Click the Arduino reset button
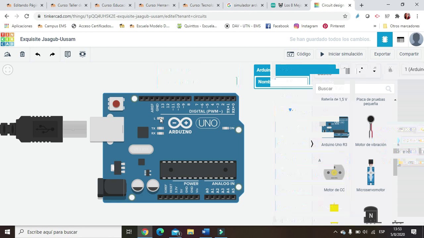Viewport: 424px width, 238px height. 116,104
